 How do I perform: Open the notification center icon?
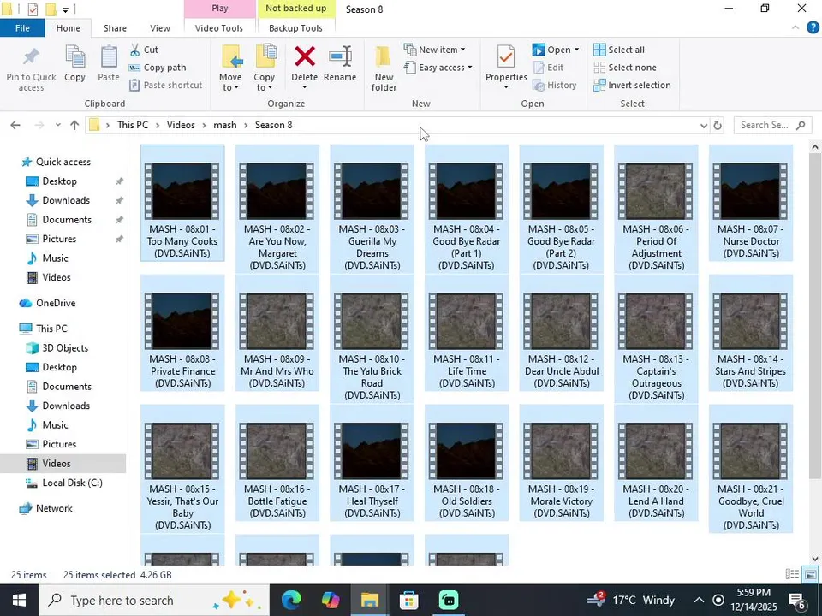797,601
